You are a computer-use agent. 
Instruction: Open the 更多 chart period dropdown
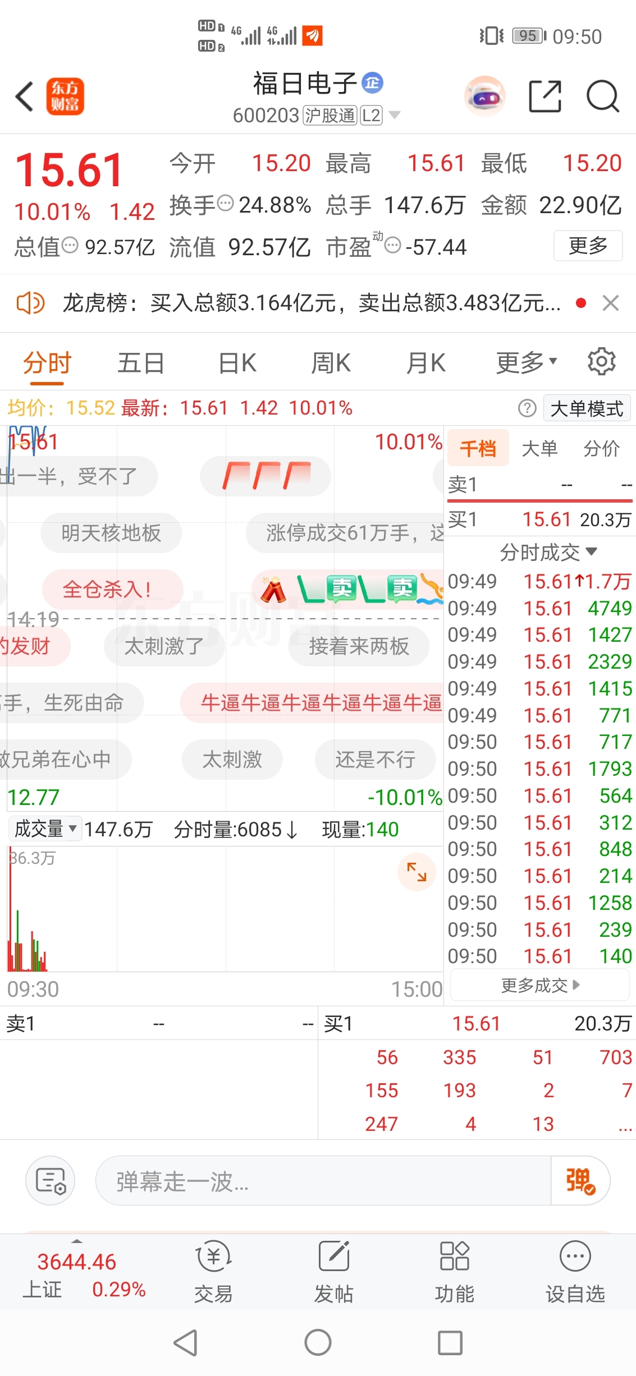pos(527,362)
